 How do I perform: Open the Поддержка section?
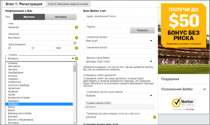tap(183, 79)
